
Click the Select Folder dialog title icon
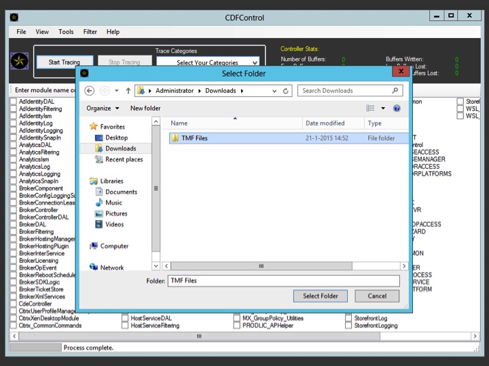click(x=84, y=73)
